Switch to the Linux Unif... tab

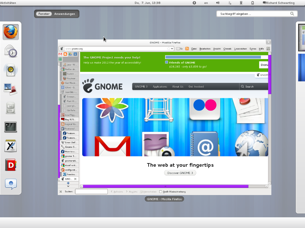pos(69,142)
